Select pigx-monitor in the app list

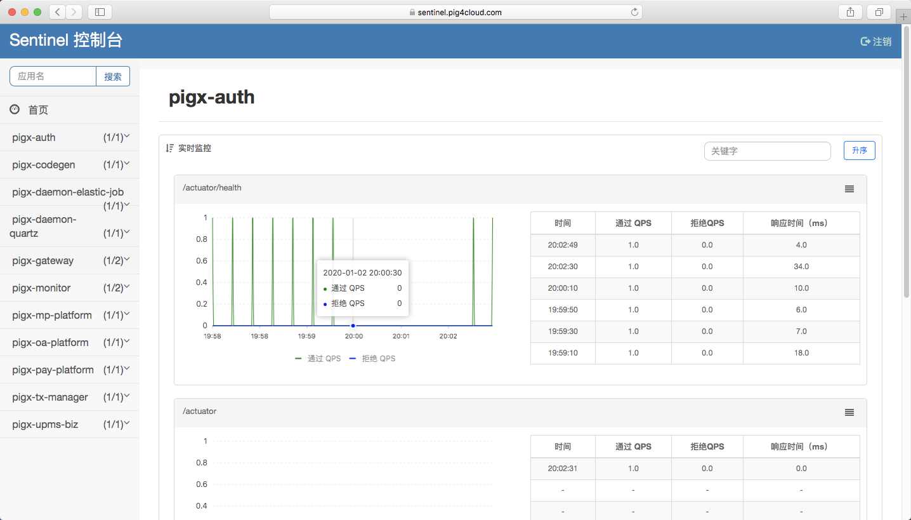pyautogui.click(x=41, y=288)
